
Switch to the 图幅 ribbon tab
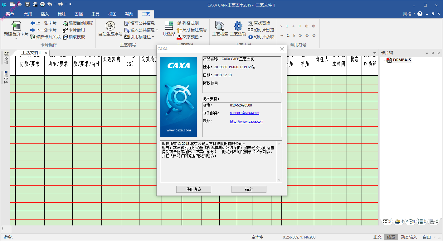[x=79, y=14]
